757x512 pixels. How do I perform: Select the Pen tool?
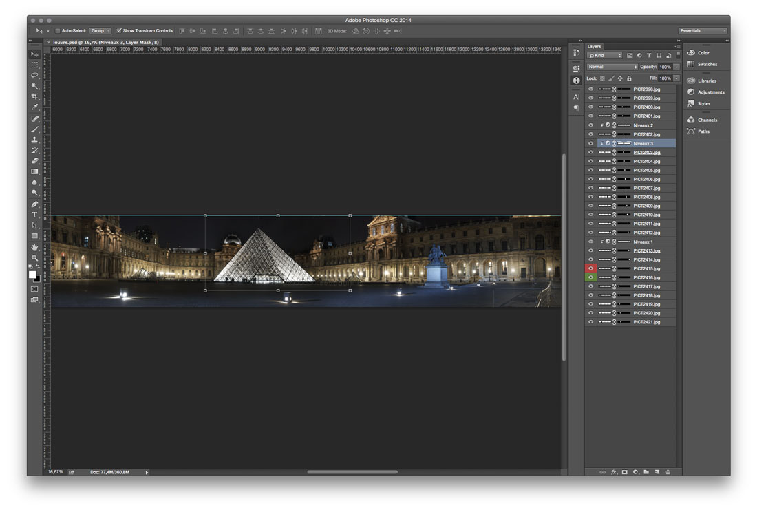[x=34, y=204]
